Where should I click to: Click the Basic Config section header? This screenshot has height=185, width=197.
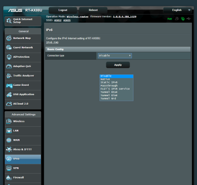pos(118,49)
